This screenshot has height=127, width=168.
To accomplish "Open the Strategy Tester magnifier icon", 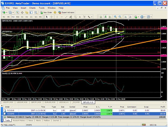I will (36, 12).
